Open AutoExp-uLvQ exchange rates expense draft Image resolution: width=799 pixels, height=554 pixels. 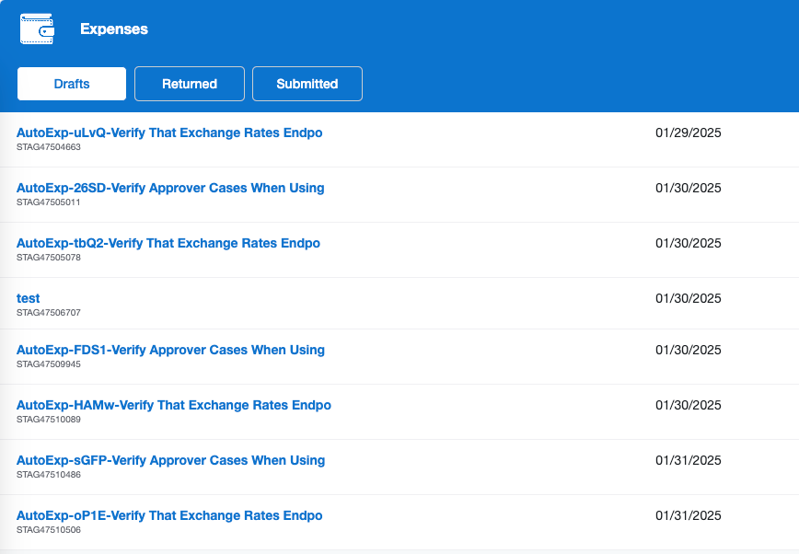click(x=169, y=133)
